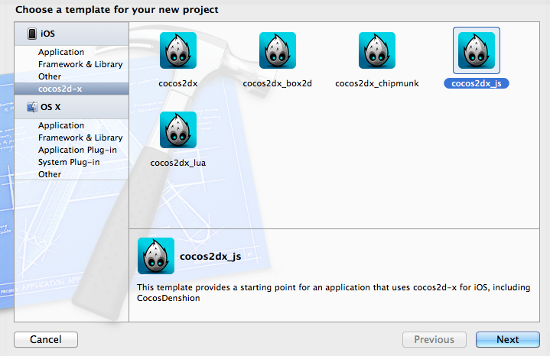
Task: Choose System Plug-in category
Action: click(x=69, y=162)
